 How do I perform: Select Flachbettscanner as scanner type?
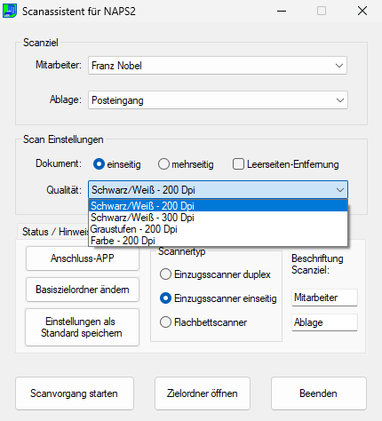[x=165, y=322]
